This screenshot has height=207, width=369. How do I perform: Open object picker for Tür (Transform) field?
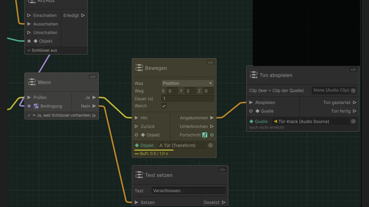pos(210,145)
